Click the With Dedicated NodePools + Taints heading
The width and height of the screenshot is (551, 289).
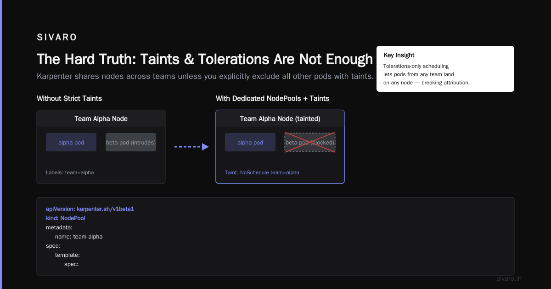pyautogui.click(x=273, y=99)
